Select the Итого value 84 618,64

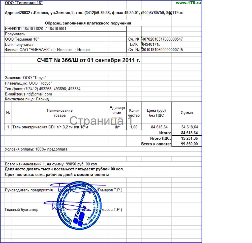pos(186,133)
